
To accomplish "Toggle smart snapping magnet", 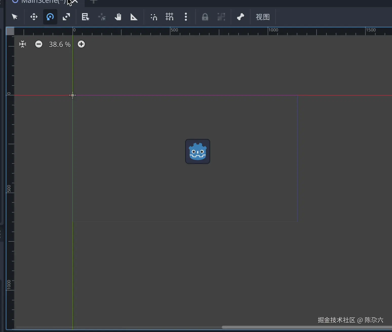I will (x=154, y=17).
